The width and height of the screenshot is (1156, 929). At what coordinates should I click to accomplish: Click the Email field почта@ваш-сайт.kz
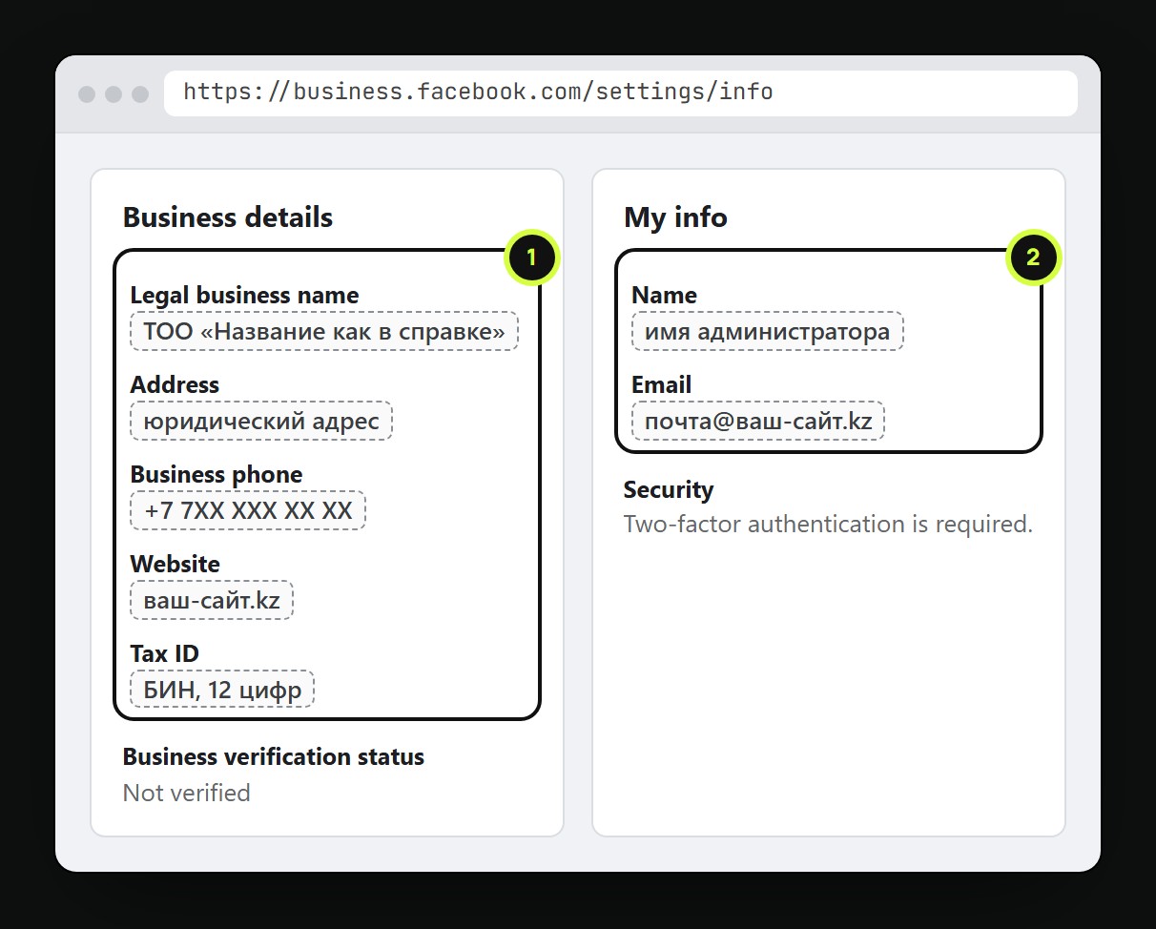tap(758, 421)
